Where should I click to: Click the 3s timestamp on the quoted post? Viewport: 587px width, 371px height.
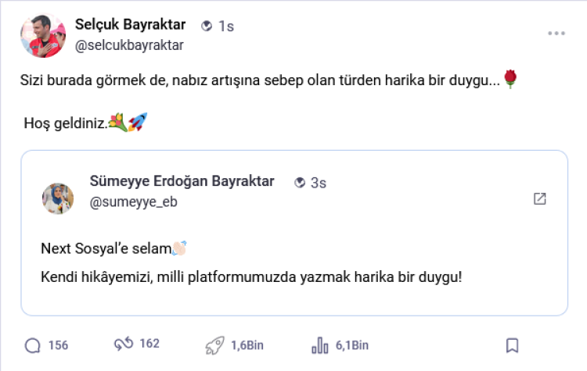click(x=319, y=183)
